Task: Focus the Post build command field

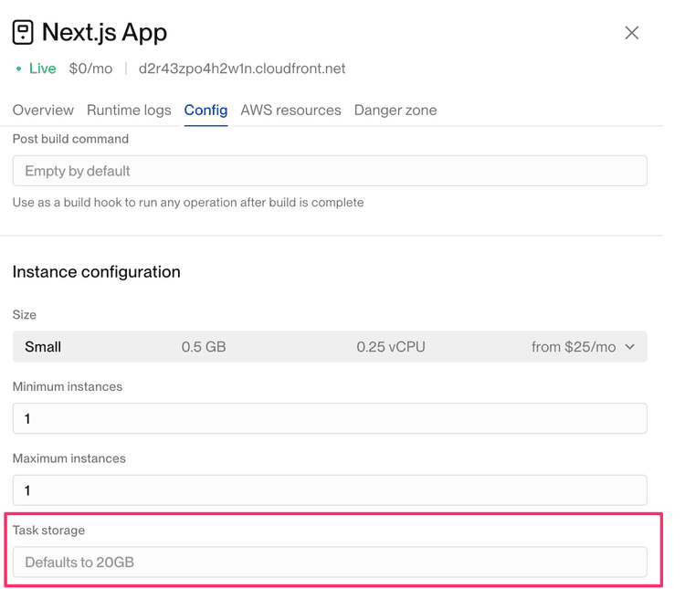Action: tap(330, 171)
